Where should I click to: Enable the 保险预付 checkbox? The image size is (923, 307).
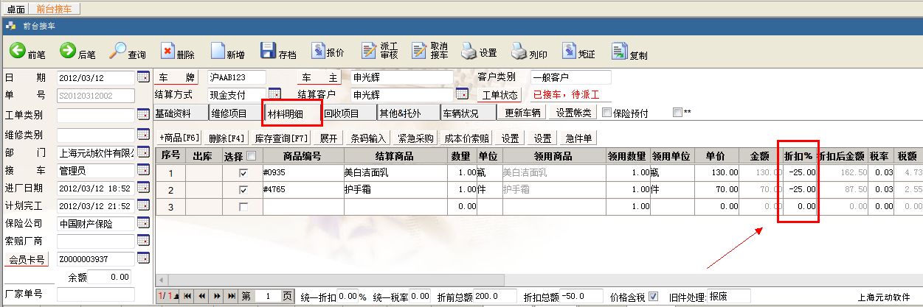point(607,113)
